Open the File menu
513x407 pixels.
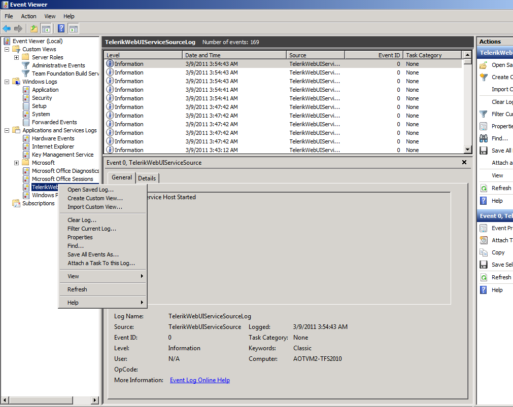(9, 16)
